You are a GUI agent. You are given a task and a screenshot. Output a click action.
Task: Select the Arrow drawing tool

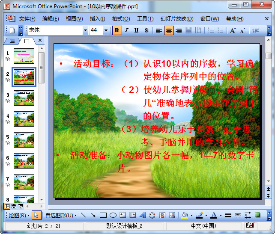click(93, 215)
